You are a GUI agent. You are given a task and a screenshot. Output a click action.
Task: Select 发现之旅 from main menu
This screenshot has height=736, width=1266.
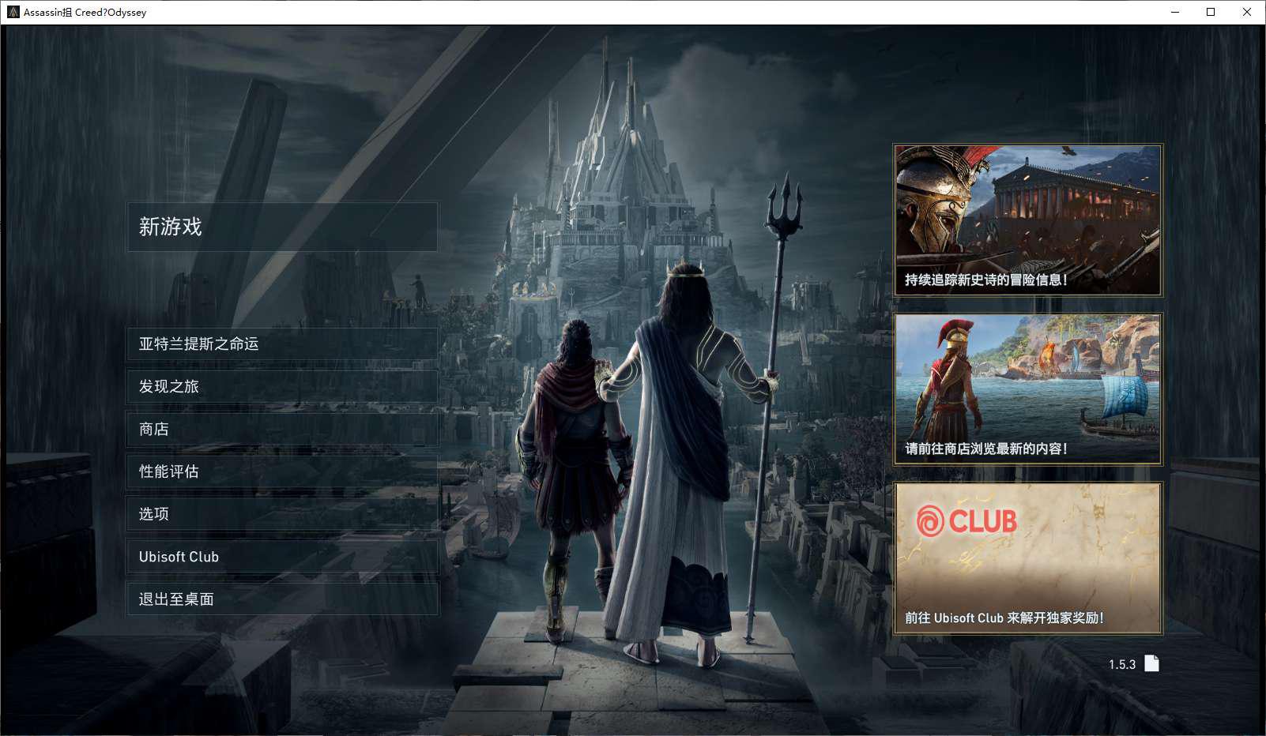pyautogui.click(x=282, y=387)
